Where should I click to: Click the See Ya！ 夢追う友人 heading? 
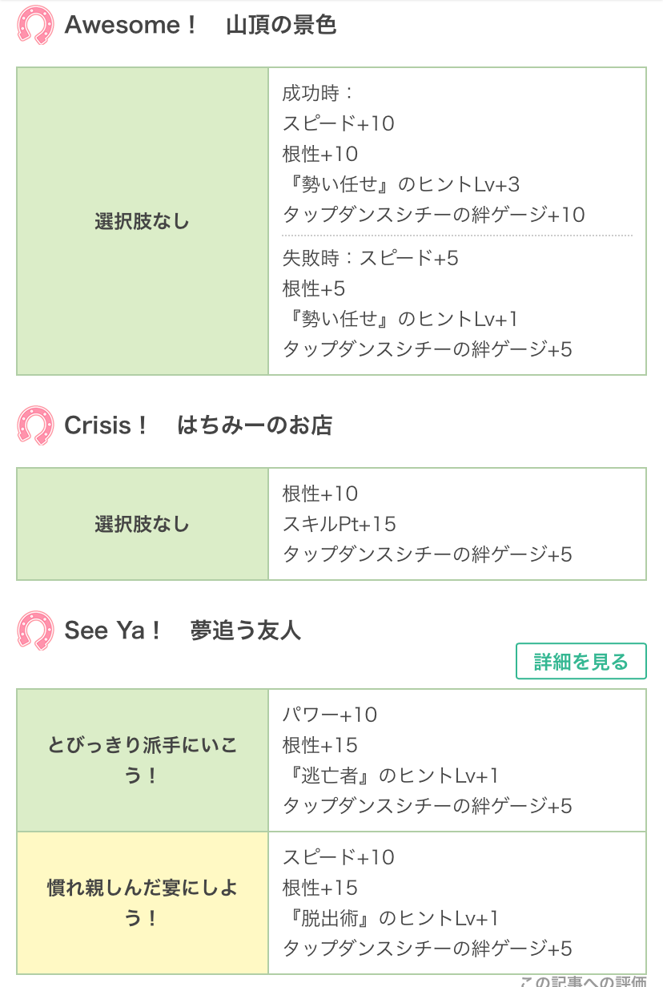point(183,630)
